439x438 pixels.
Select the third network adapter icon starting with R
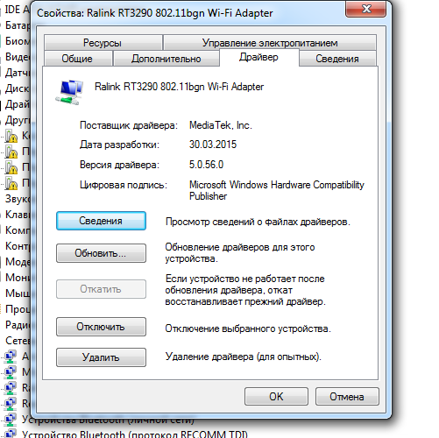click(11, 388)
